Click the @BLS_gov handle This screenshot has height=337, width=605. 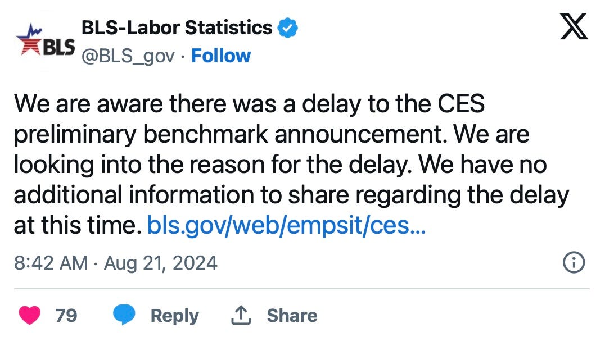[x=128, y=56]
